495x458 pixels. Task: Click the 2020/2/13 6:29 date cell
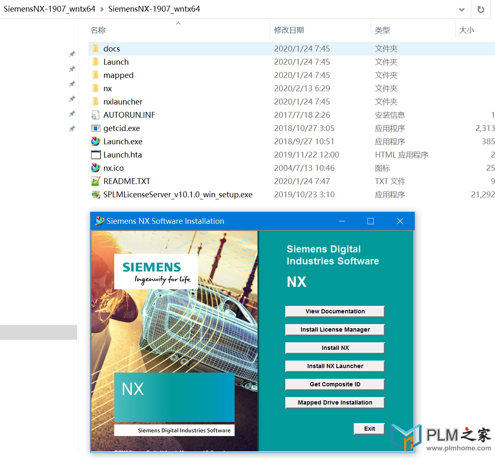click(302, 89)
